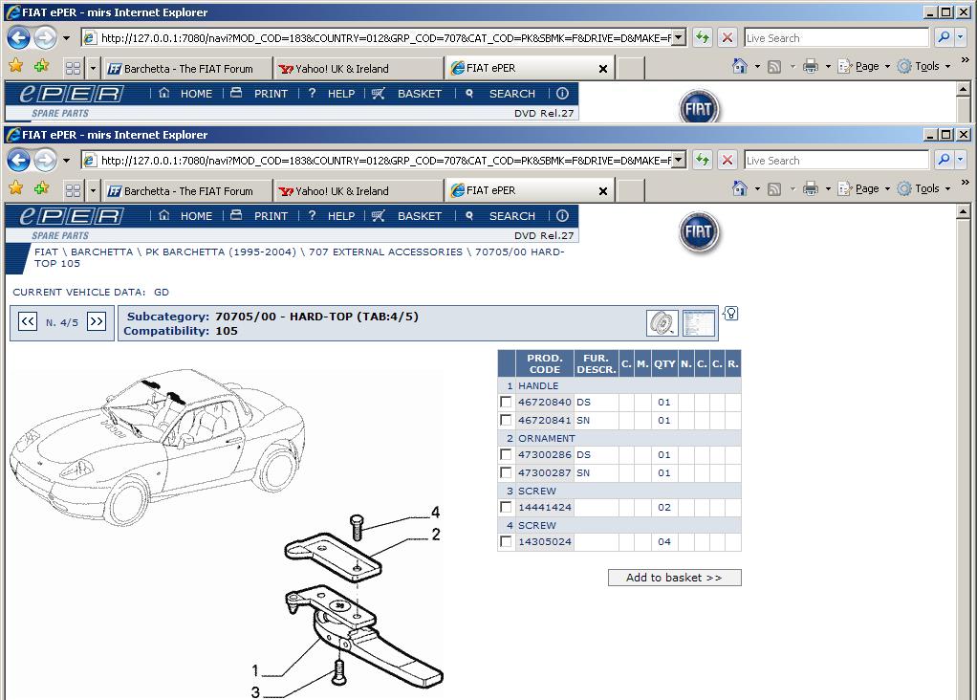Click BARCHETTA breadcrumb link
The image size is (977, 700).
(101, 252)
